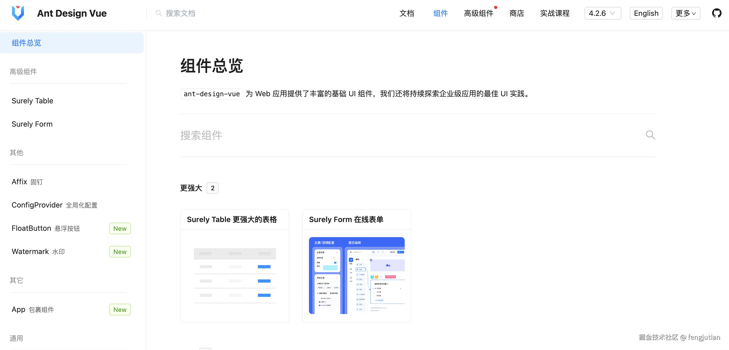Go to 高级组件 nav item

click(478, 13)
